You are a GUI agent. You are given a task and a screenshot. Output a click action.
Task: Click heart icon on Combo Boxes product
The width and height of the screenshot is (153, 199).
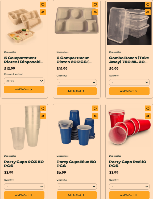148,5
